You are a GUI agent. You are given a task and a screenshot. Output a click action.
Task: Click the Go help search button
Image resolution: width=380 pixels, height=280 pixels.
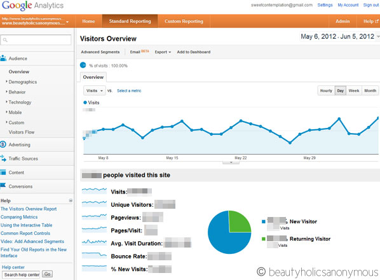(x=47, y=274)
